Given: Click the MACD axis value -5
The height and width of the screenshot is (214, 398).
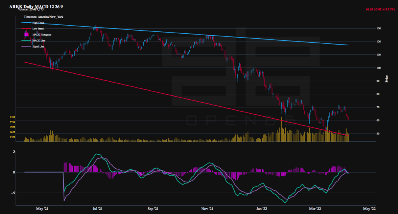Looking at the screenshot, I should pyautogui.click(x=13, y=193).
